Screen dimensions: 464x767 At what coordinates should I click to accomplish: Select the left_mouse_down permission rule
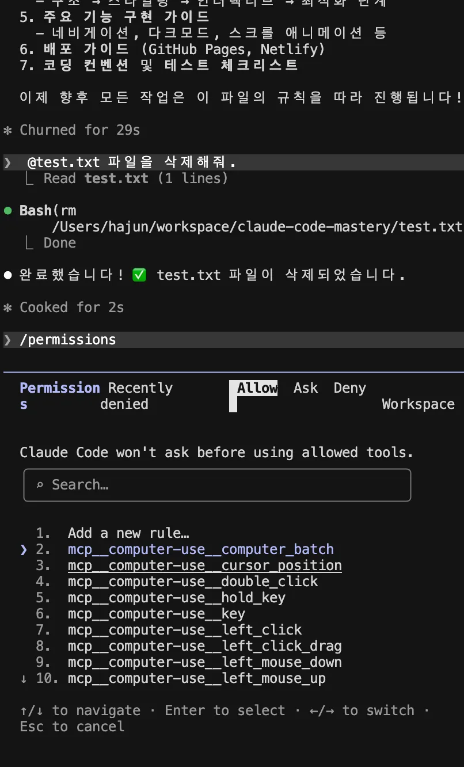tap(204, 662)
